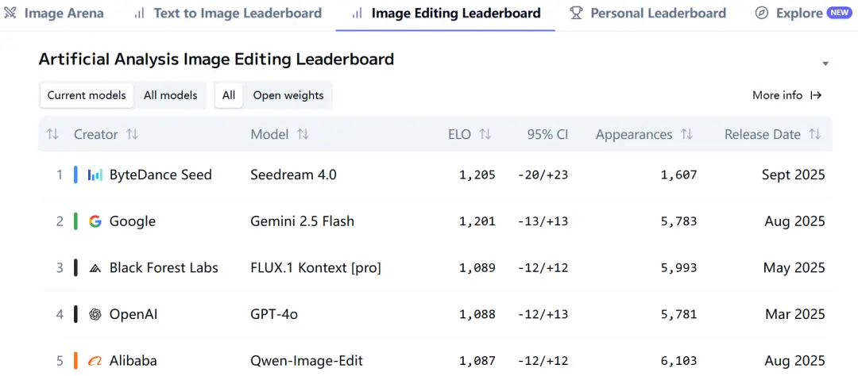Sort table by ELO arrows

(x=485, y=135)
